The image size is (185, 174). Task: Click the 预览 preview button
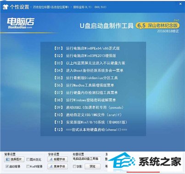(x=93, y=167)
